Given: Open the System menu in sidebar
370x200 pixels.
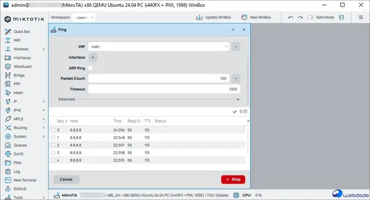Looking at the screenshot, I should coord(20,137).
